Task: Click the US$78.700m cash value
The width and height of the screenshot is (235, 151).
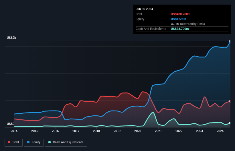Action: coord(180,29)
